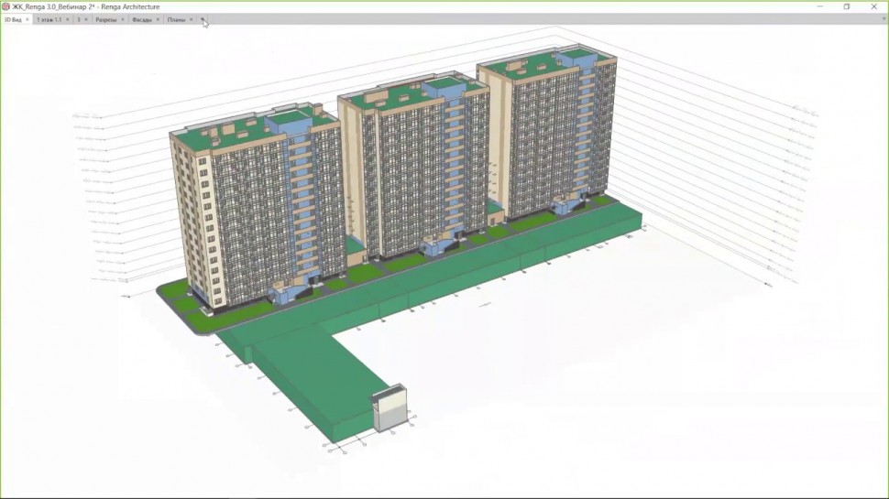Image resolution: width=889 pixels, height=499 pixels.
Task: Switch to the tab labeled 3
Action: point(79,19)
